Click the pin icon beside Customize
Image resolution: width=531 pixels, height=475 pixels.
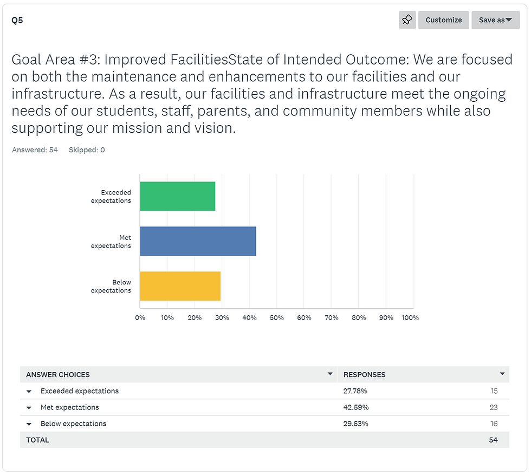[x=407, y=20]
